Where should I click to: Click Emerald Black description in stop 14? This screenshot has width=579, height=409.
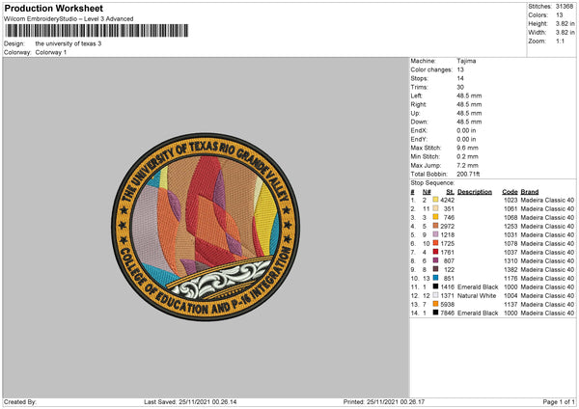coord(478,314)
